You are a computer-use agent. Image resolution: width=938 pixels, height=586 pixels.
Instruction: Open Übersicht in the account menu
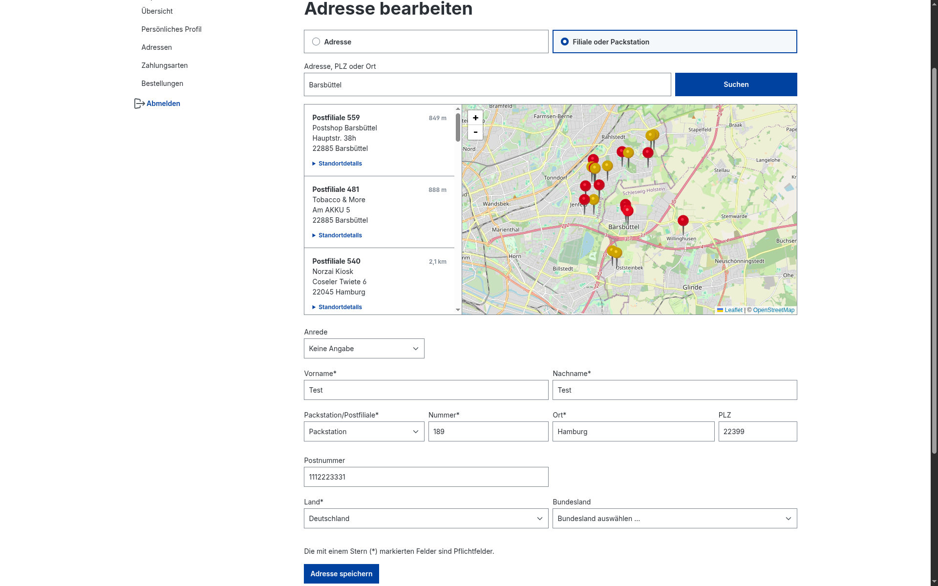[157, 11]
